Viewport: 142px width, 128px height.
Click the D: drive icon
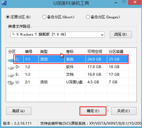[x=11, y=68]
